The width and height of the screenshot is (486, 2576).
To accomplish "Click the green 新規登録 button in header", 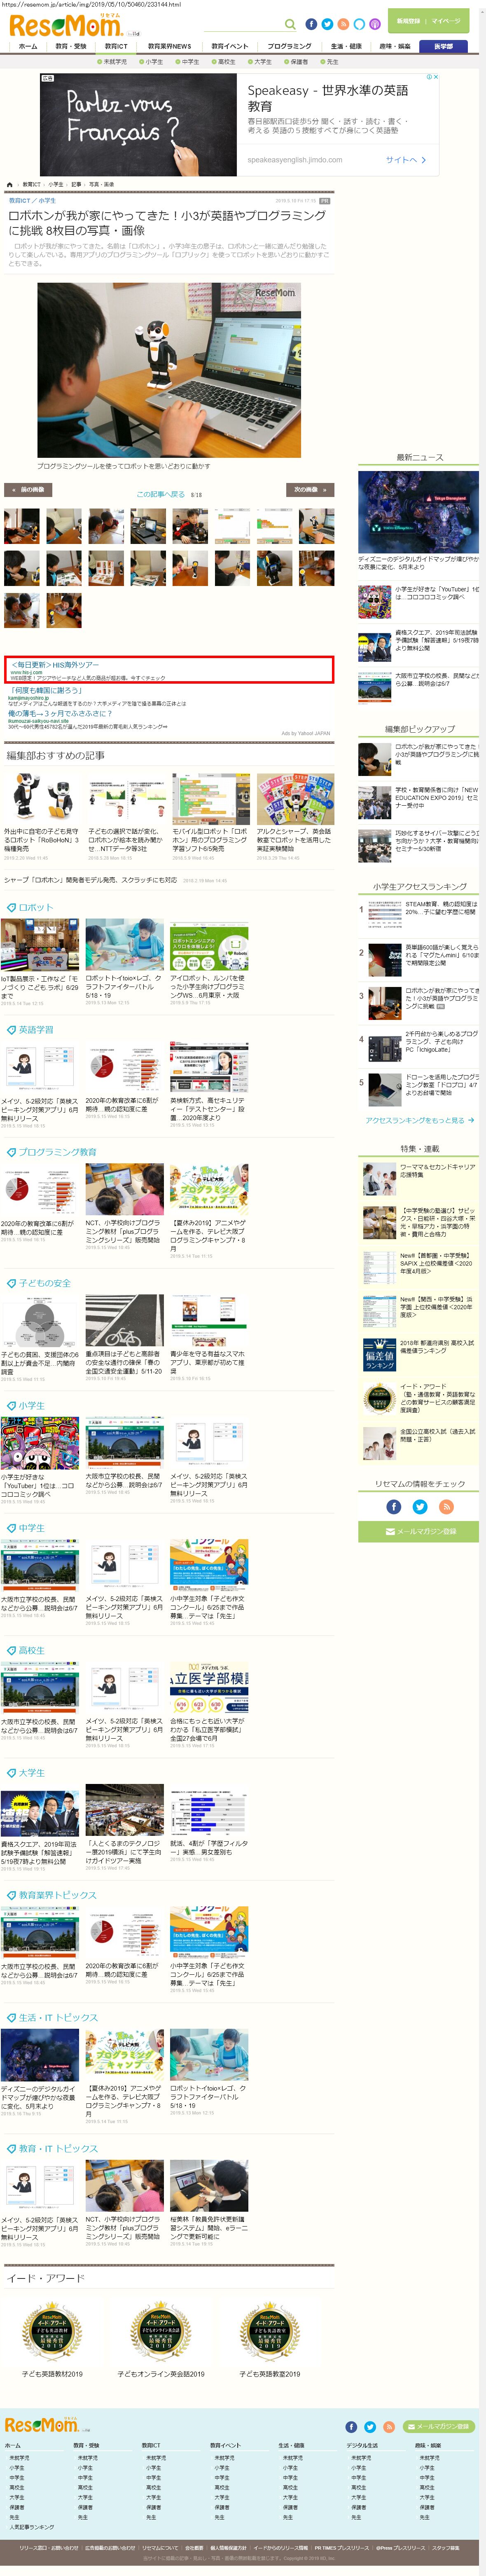I will [x=408, y=20].
